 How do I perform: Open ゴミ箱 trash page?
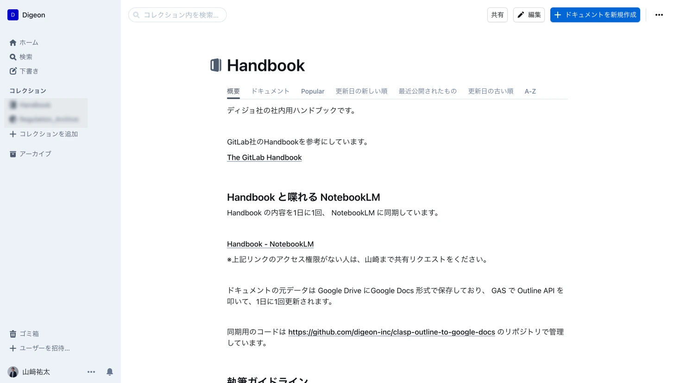pos(29,334)
